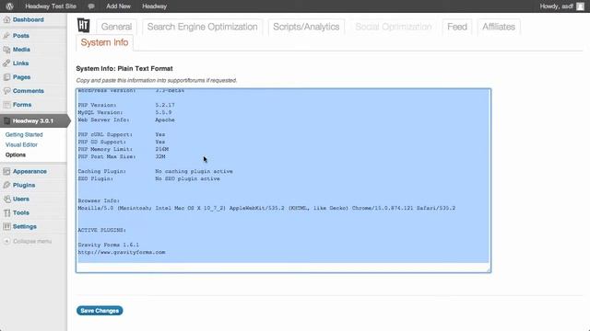Select the Social Optimization tab
590x331 pixels.
tap(394, 27)
